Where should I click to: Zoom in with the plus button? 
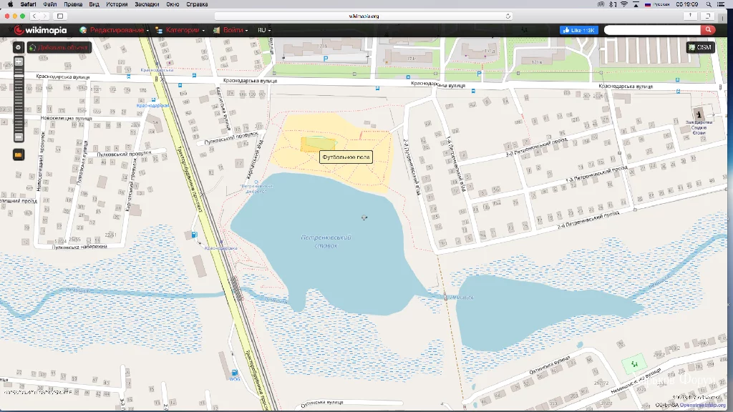(19, 62)
